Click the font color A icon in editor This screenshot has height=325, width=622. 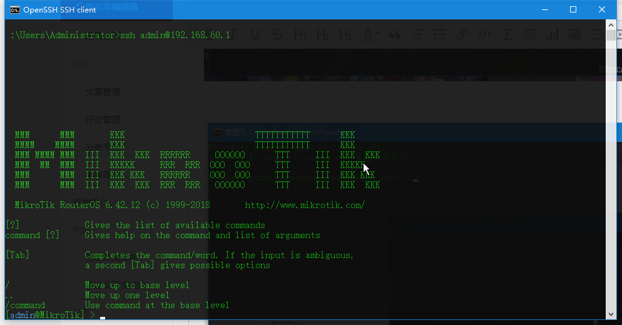pyautogui.click(x=368, y=34)
